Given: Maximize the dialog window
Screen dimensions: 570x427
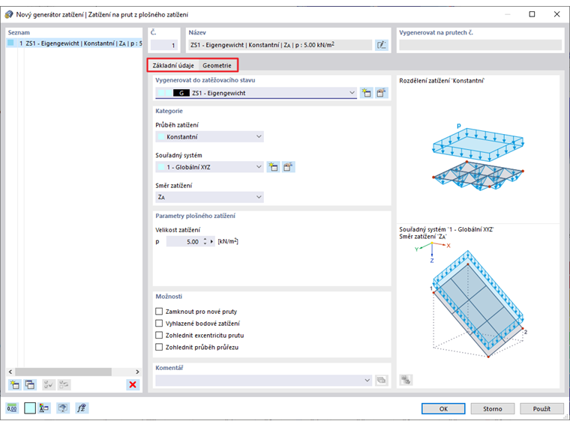Looking at the screenshot, I should [532, 14].
